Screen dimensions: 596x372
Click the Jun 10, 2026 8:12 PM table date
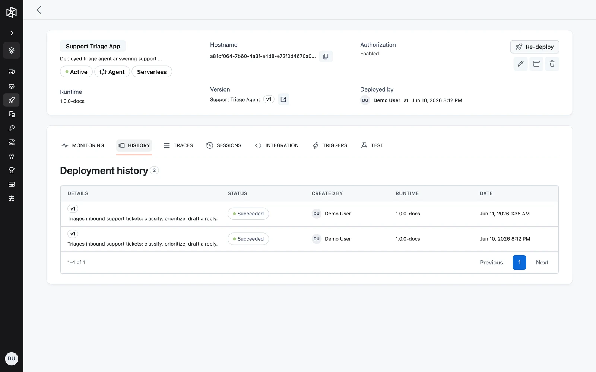tap(505, 239)
